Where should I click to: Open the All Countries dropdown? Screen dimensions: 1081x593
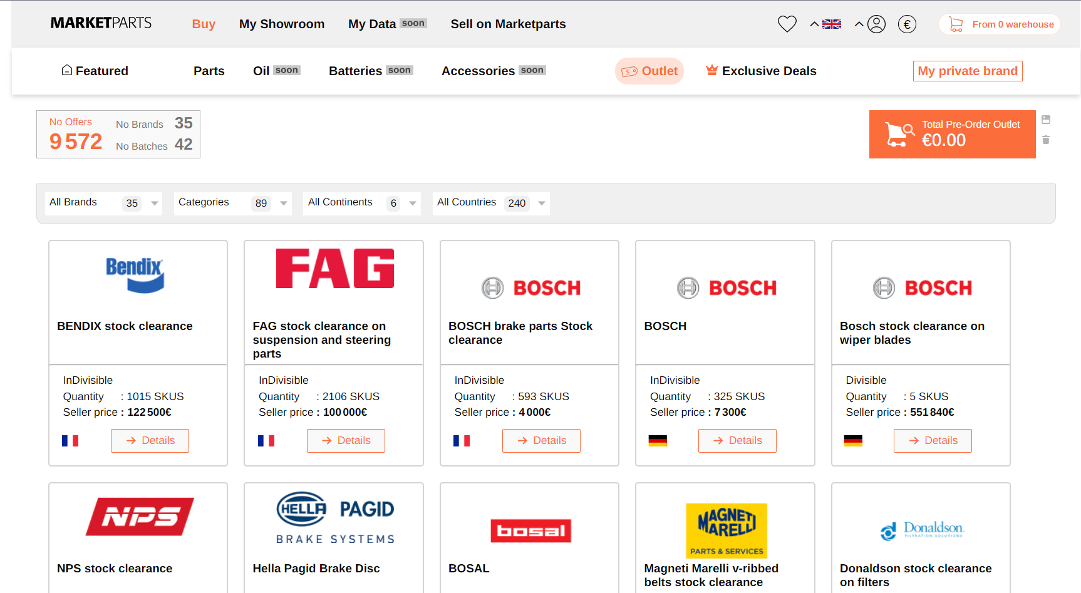click(491, 203)
